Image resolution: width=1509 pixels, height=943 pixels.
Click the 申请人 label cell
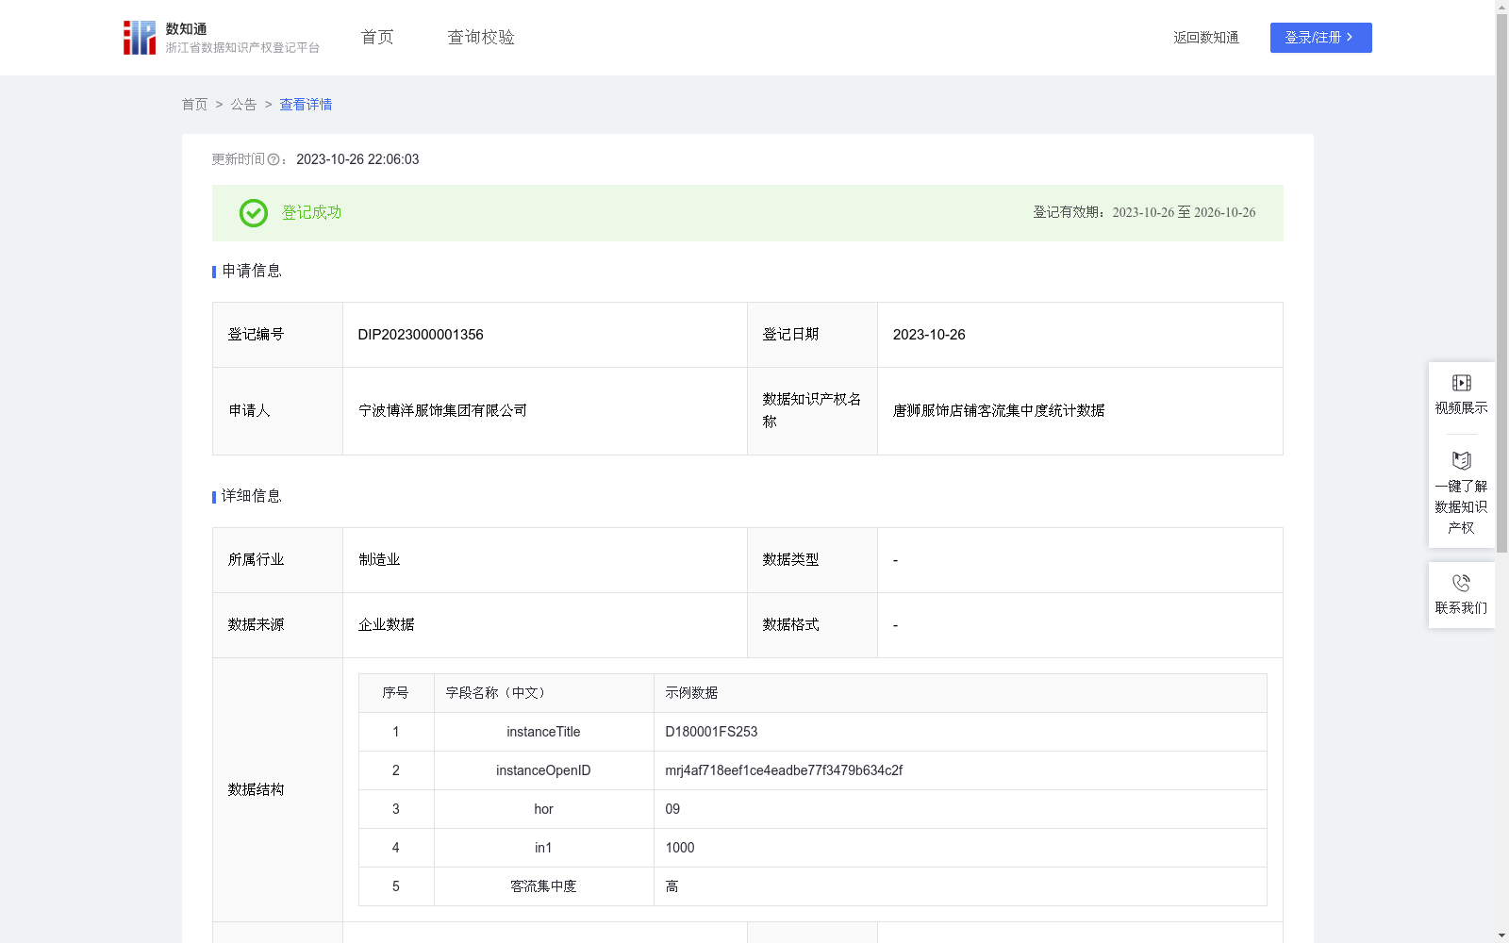[277, 411]
